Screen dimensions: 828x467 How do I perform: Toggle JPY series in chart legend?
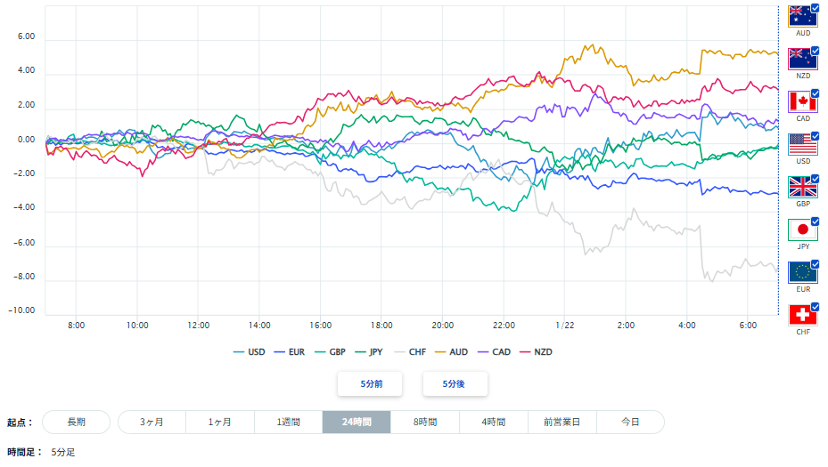click(369, 352)
